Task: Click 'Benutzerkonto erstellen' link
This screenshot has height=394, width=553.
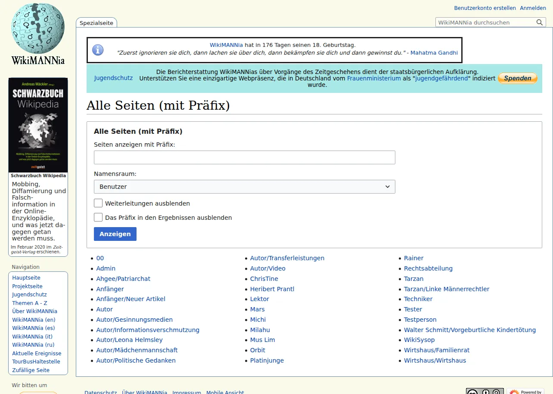Action: point(485,8)
